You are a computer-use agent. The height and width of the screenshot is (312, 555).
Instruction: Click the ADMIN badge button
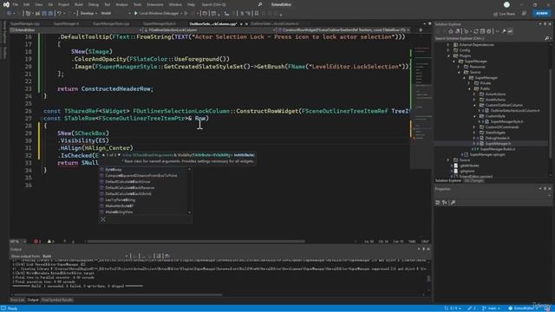point(541,14)
